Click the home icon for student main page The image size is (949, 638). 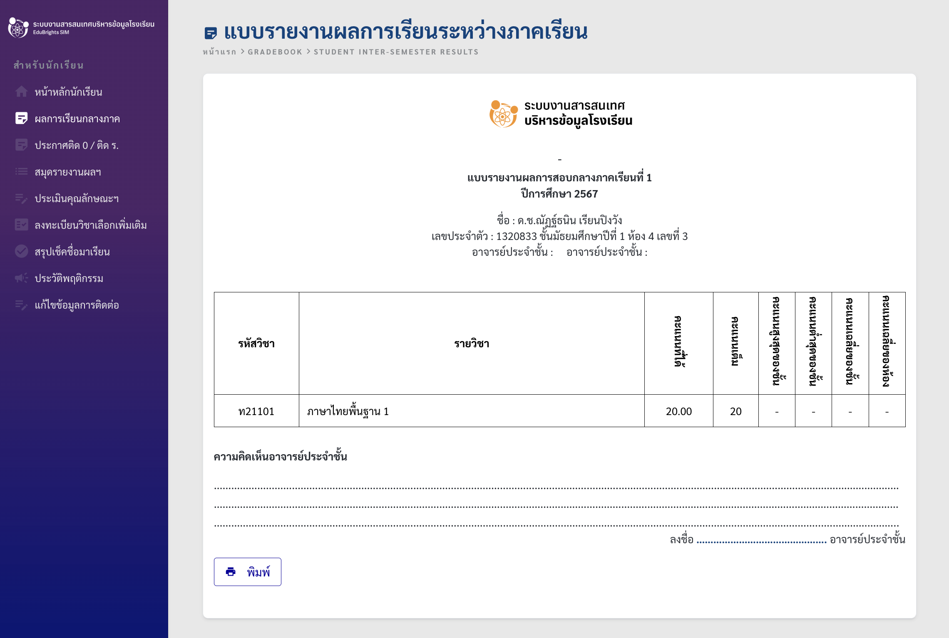pyautogui.click(x=21, y=91)
